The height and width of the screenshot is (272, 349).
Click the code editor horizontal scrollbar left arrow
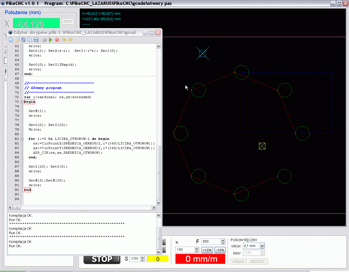coord(11,207)
